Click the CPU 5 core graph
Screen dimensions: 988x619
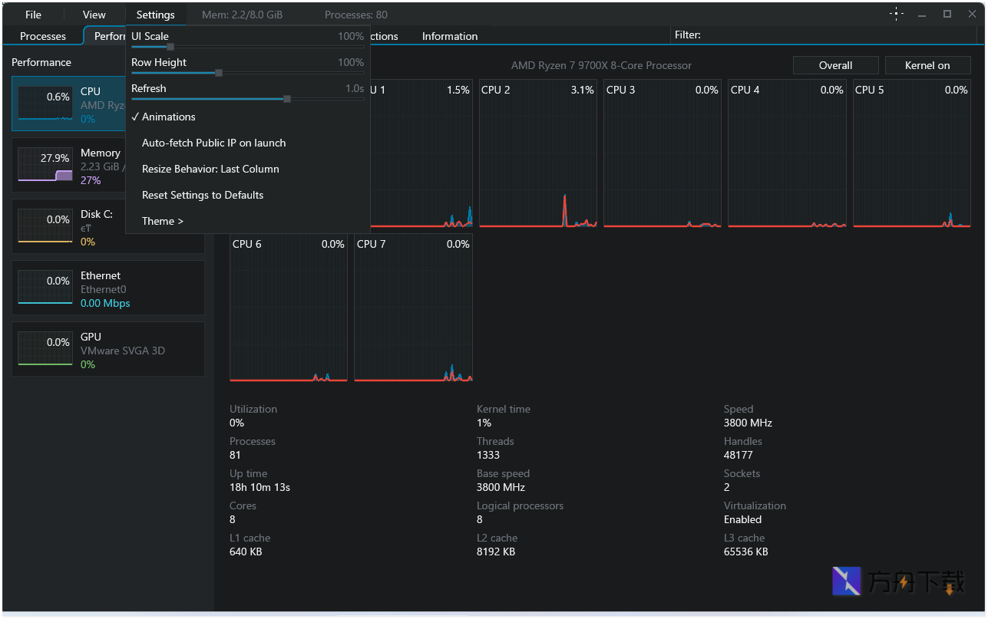[912, 153]
